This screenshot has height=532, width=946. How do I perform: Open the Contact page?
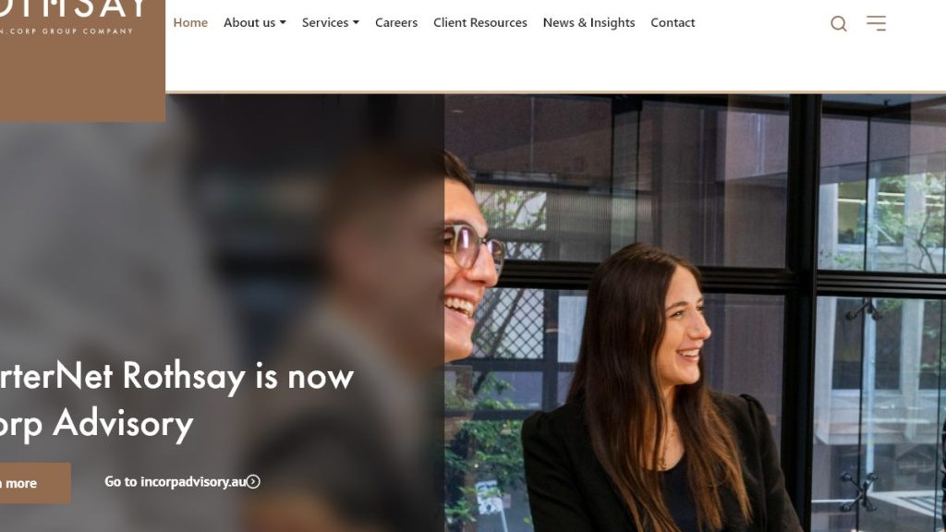[x=673, y=22]
